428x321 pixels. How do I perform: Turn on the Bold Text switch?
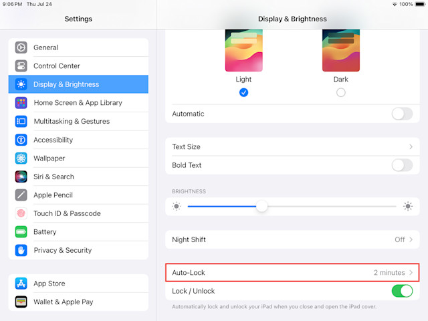[x=402, y=165]
